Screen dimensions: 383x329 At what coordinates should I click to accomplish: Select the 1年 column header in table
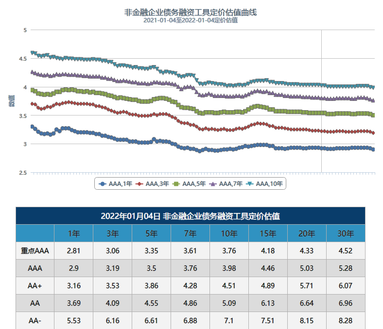[x=74, y=233]
